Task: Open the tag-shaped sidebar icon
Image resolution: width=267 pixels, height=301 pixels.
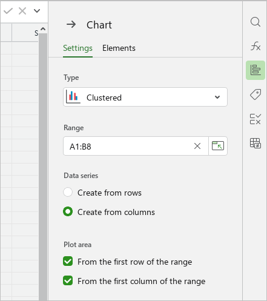Action: point(255,94)
